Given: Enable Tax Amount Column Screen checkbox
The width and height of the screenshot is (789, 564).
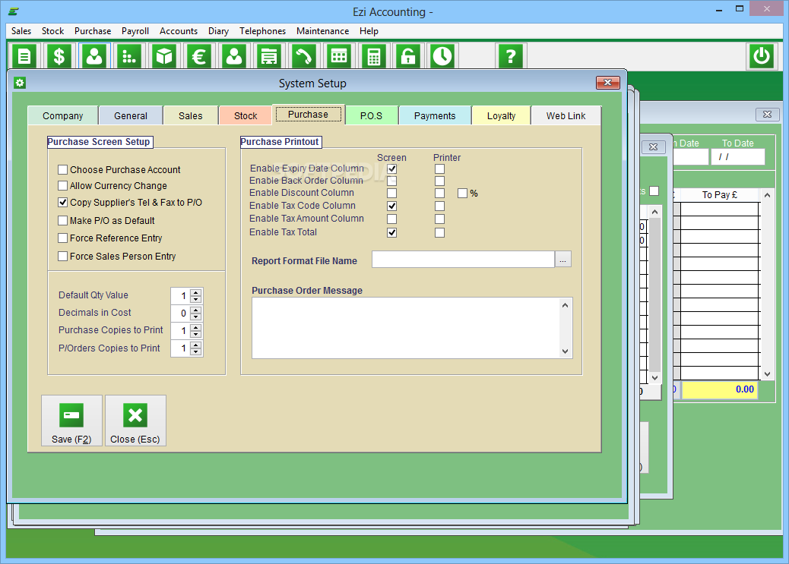Looking at the screenshot, I should [392, 219].
